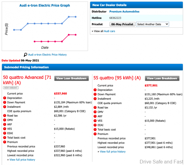Open the Select Another Date dropdown
The width and height of the screenshot is (185, 165).
click(x=152, y=24)
